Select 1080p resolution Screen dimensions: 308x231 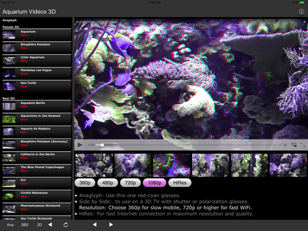(155, 182)
